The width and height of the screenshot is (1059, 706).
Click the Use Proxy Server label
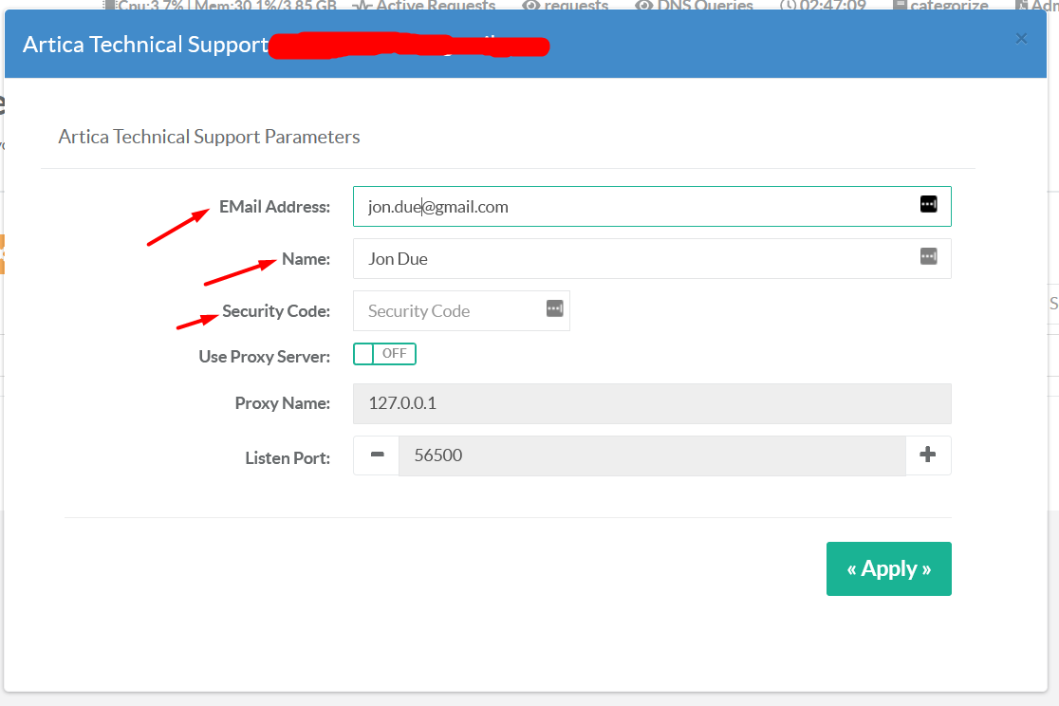264,357
